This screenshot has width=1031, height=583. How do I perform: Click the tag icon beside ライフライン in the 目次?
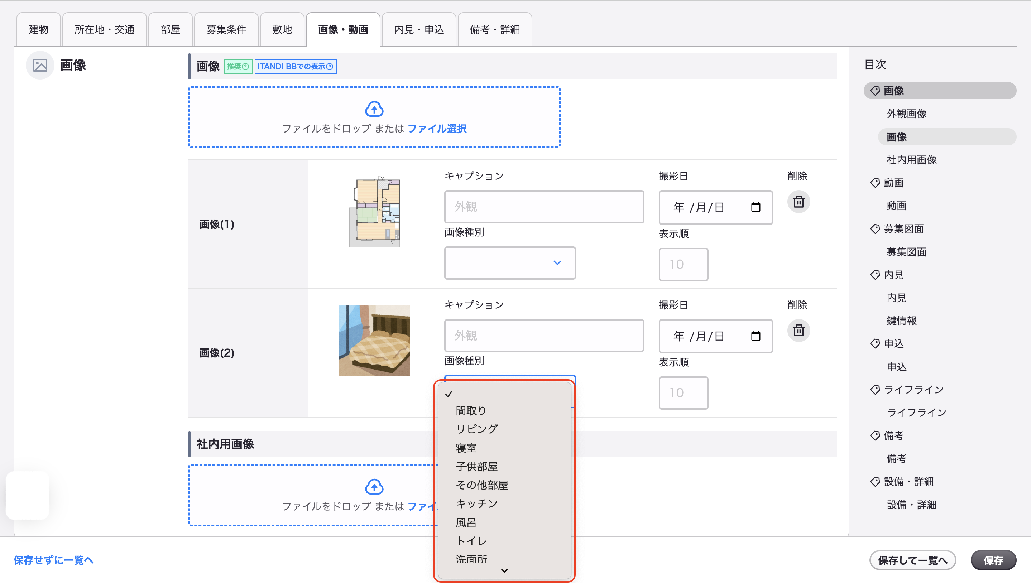(875, 390)
